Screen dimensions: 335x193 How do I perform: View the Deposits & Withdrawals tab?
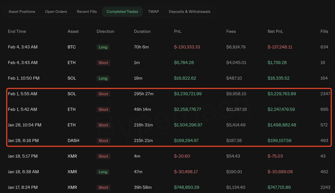[190, 11]
